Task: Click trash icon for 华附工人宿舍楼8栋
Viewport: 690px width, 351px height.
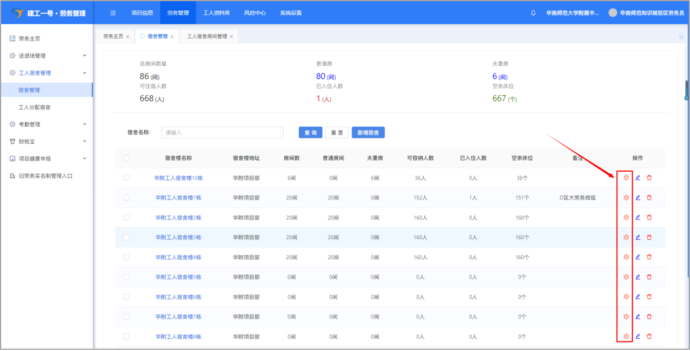Action: pos(649,337)
